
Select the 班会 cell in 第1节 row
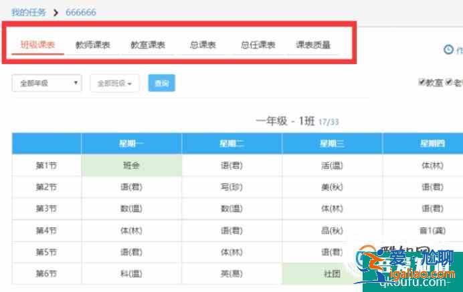coord(131,166)
